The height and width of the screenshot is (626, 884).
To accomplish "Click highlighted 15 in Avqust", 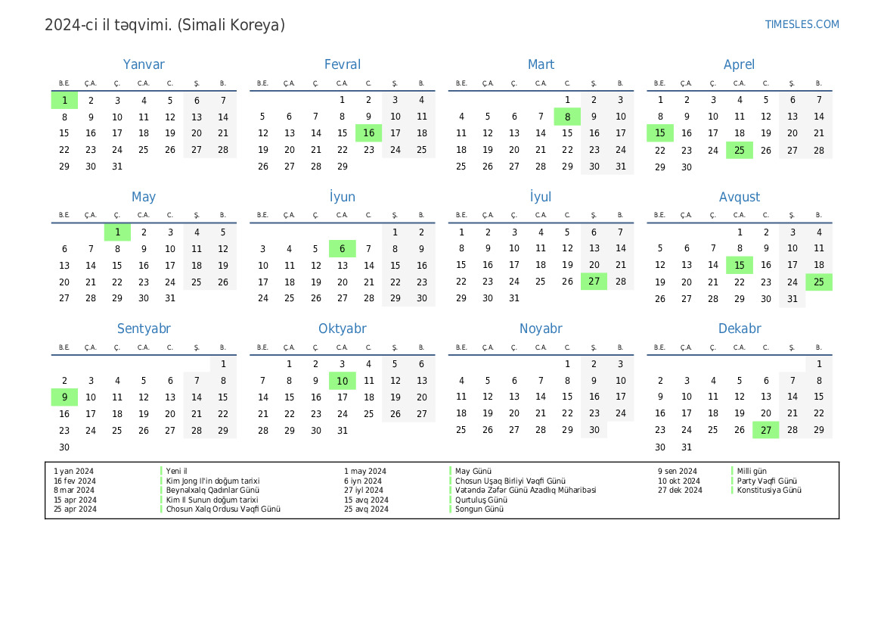I will click(739, 265).
